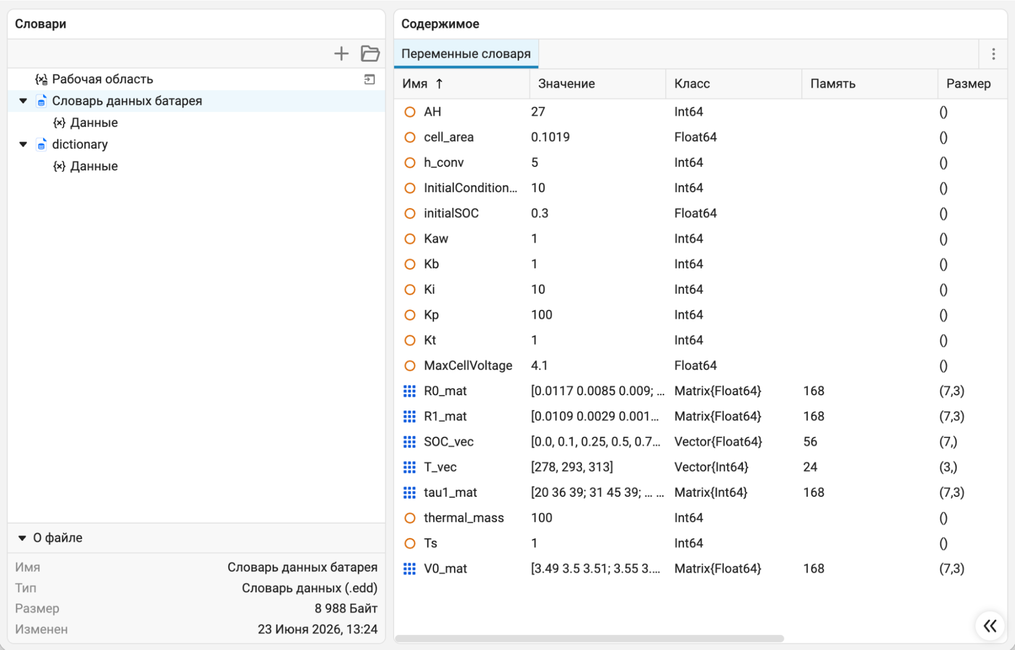The image size is (1015, 650).
Task: Click the Kp value 100
Action: [541, 315]
